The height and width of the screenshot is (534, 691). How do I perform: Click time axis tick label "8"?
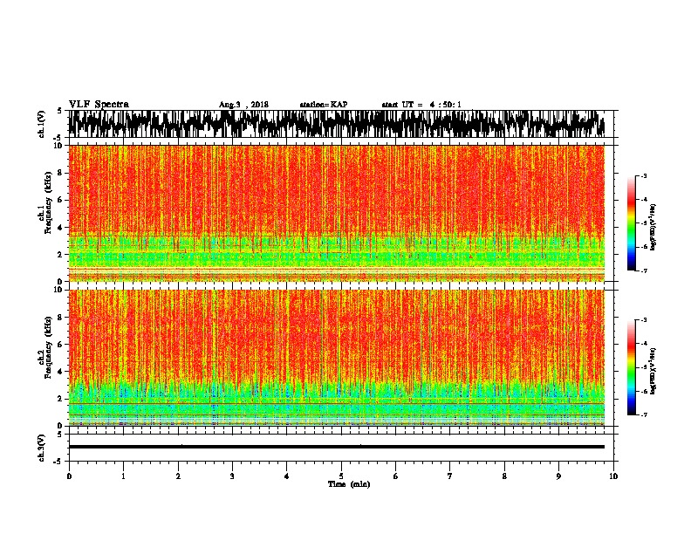pos(504,476)
